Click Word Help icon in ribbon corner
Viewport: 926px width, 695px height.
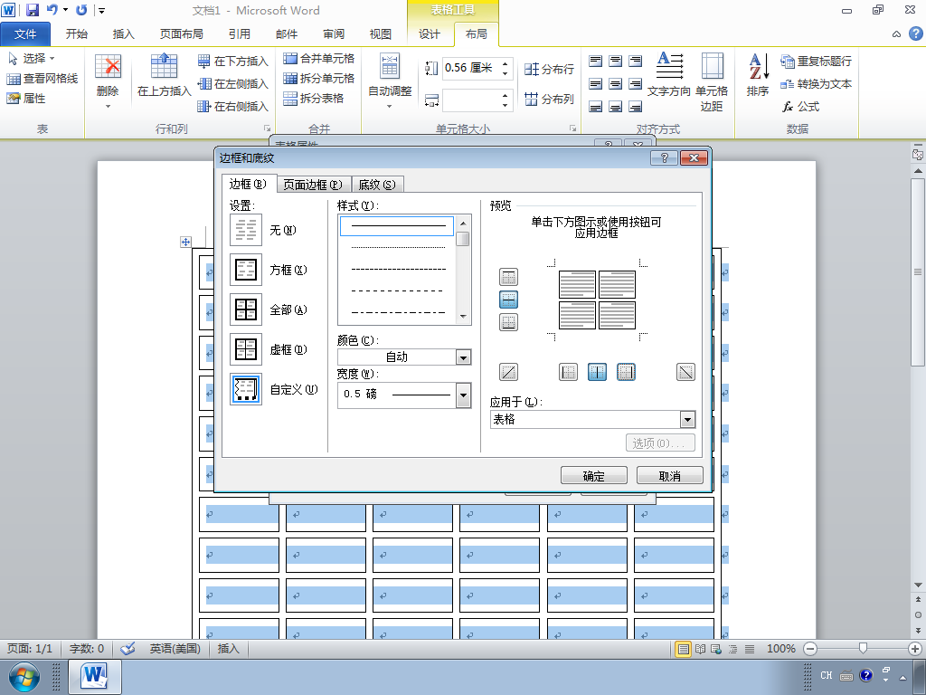(915, 33)
